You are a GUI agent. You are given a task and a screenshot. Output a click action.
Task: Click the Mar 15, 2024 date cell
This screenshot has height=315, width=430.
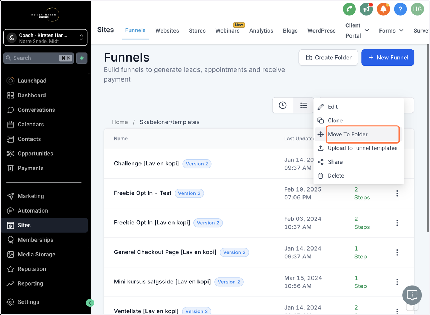point(303,282)
